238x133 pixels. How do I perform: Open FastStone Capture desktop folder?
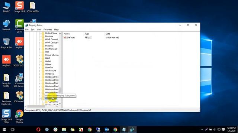(6, 98)
